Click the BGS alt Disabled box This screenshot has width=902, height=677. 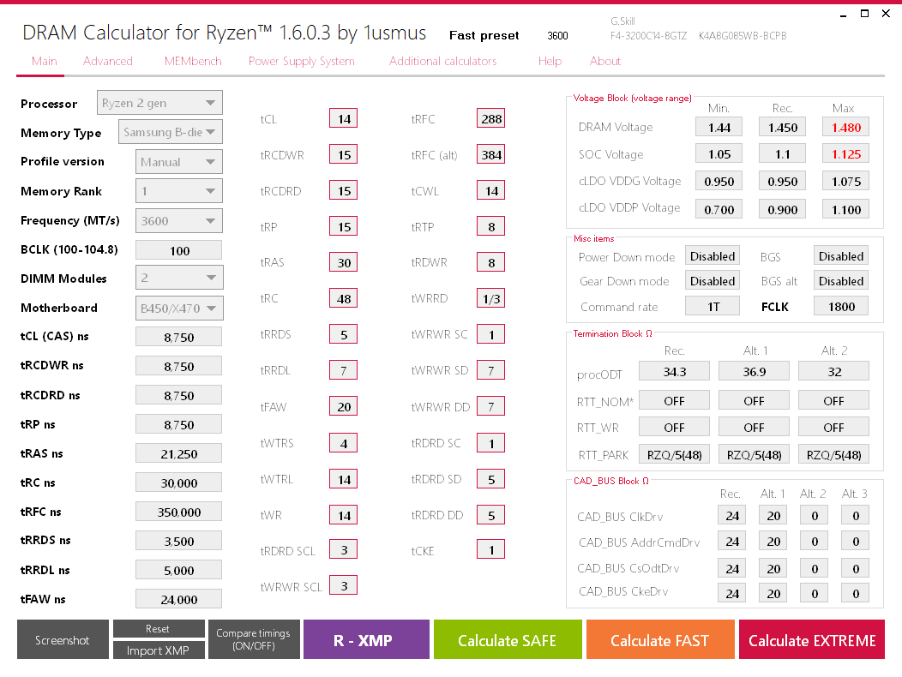tap(841, 281)
